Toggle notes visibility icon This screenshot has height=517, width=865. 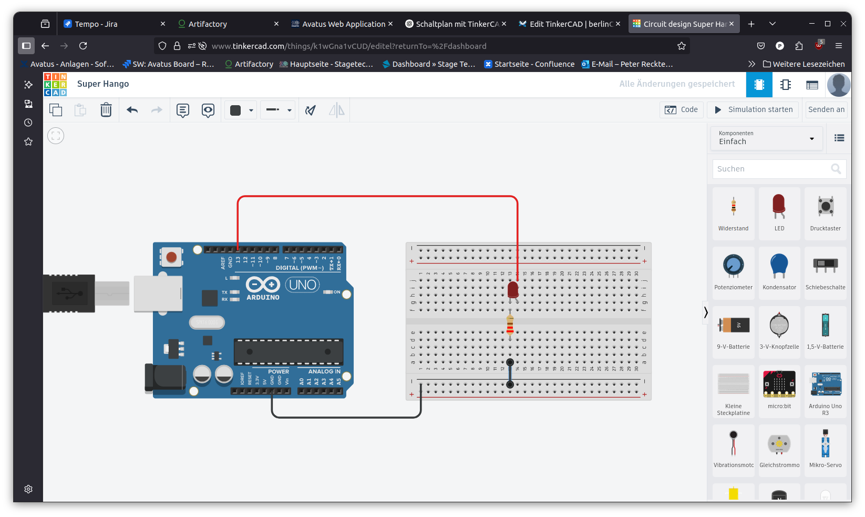[208, 110]
